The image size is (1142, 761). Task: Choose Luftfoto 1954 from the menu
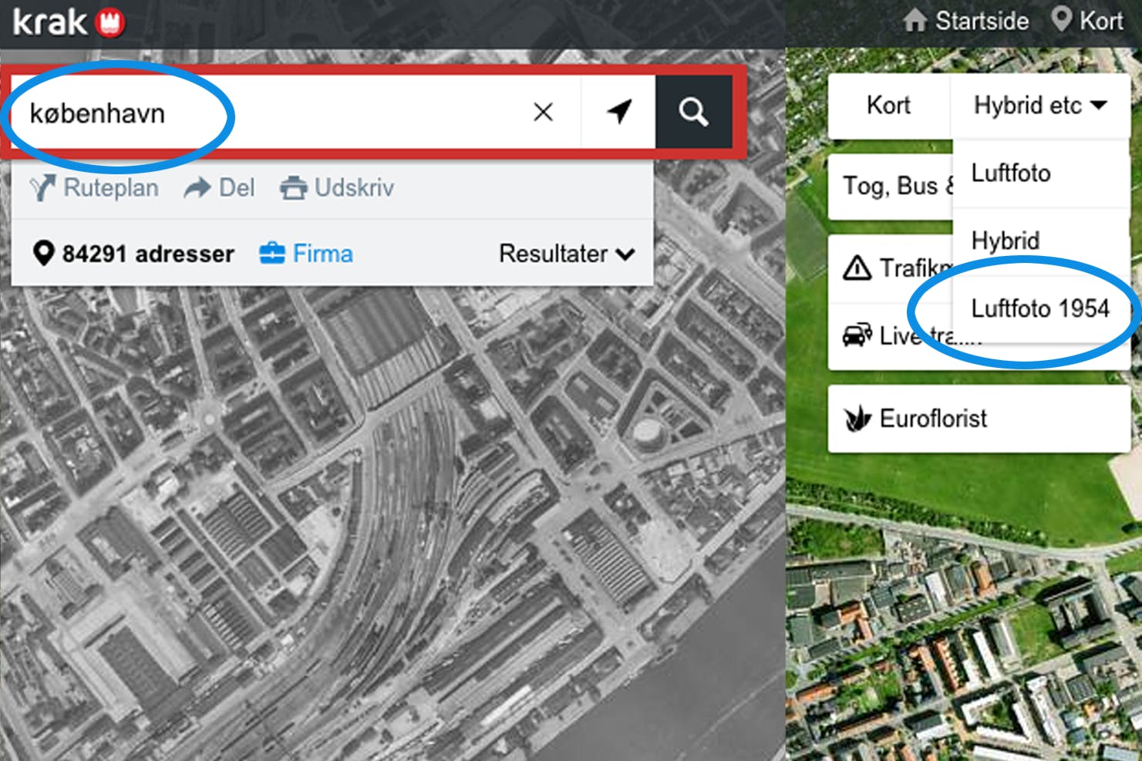[x=1042, y=308]
